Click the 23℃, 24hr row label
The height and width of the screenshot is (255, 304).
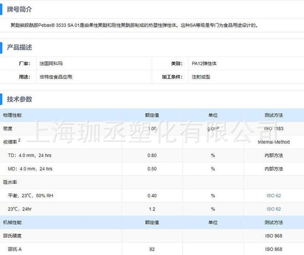click(x=19, y=209)
